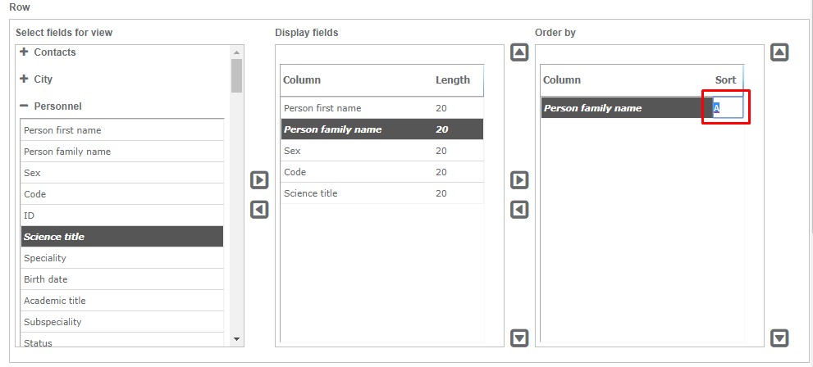
Task: Move display field up with top arrow
Action: [x=519, y=52]
